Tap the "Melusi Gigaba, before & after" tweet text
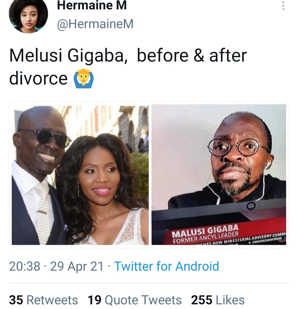The height and width of the screenshot is (309, 298). pos(128,56)
